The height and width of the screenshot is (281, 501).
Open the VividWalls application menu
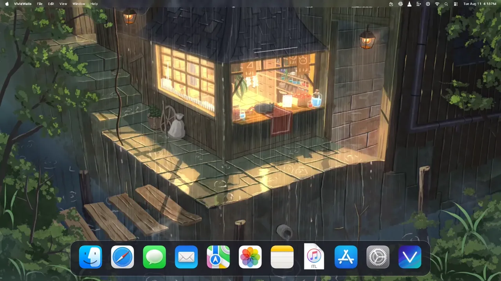point(23,4)
